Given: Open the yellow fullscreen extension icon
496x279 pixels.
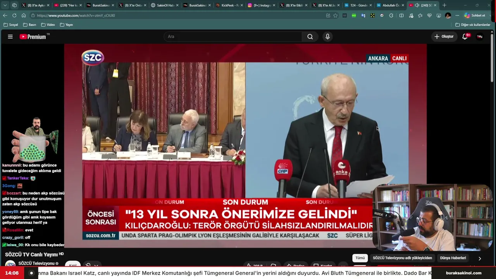Looking at the screenshot, I should 372,15.
